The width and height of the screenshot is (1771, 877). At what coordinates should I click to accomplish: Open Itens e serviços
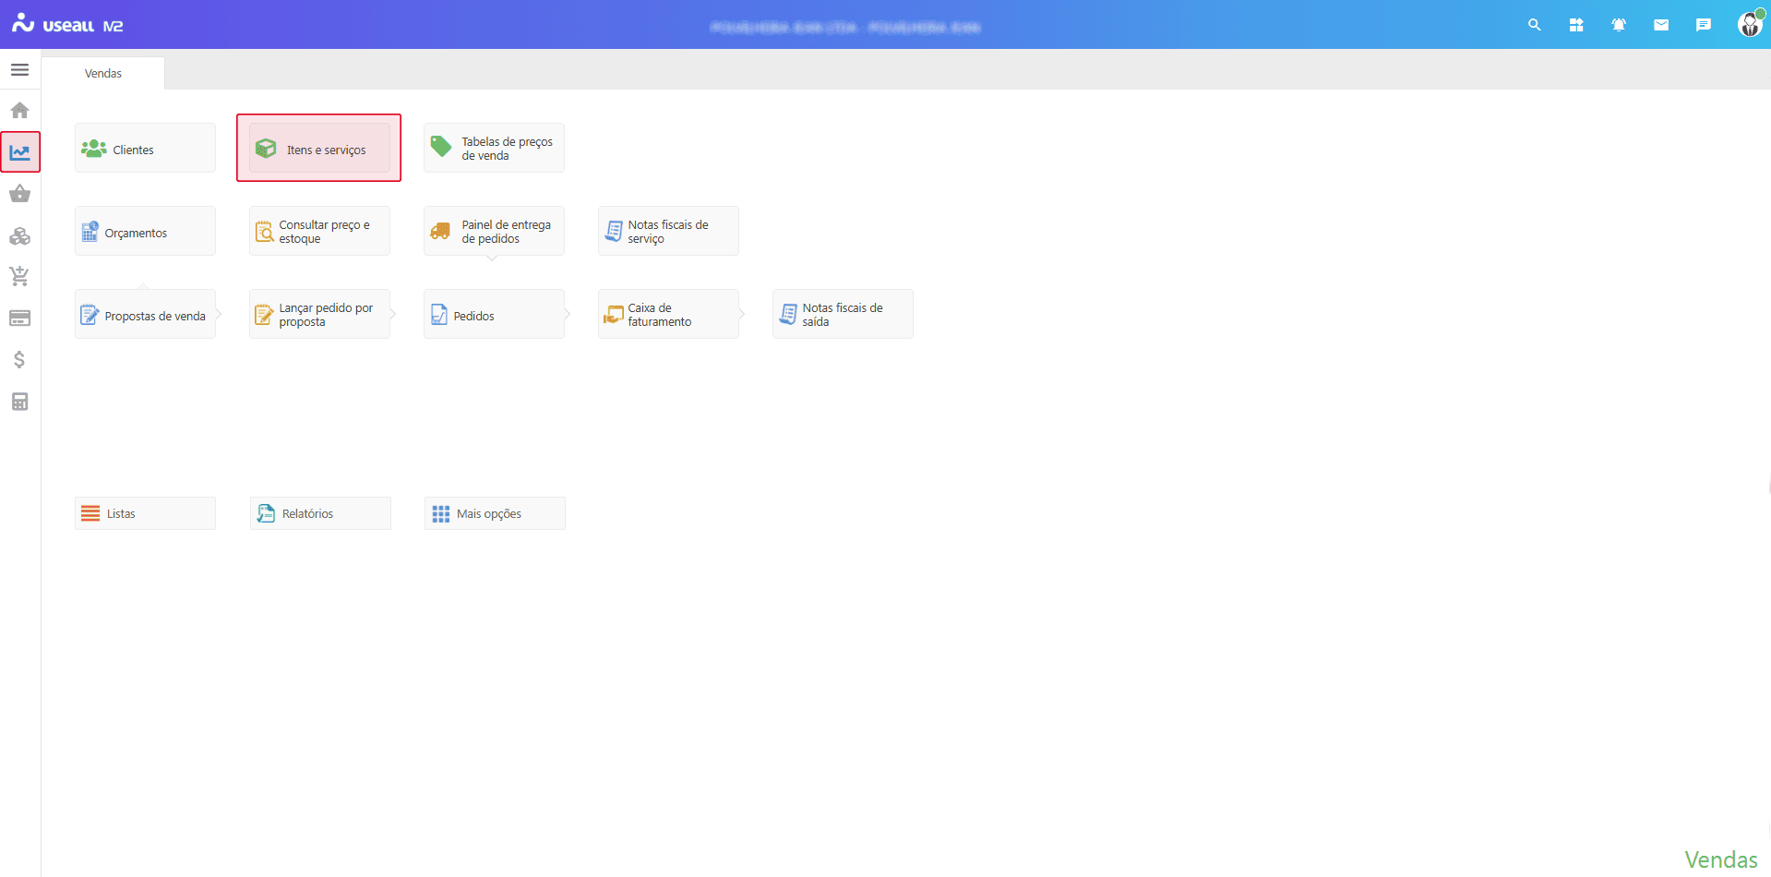tap(319, 149)
